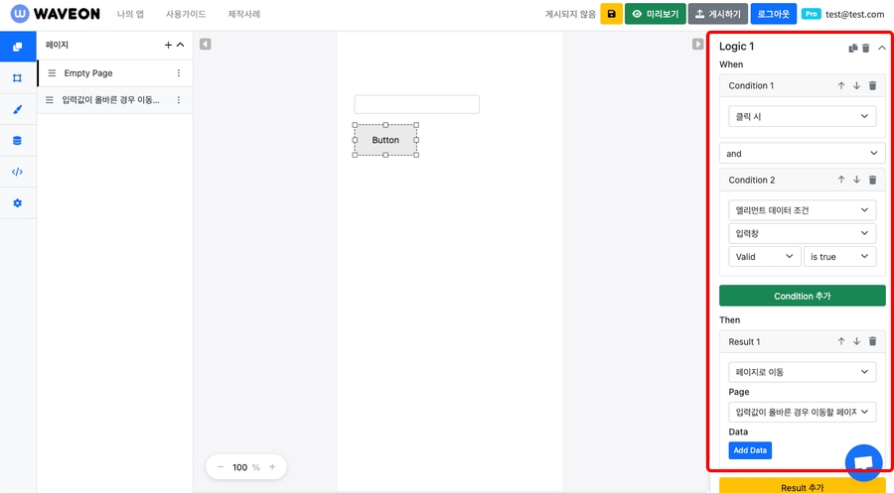The height and width of the screenshot is (493, 894).
Task: Open the Valid property dropdown
Action: pyautogui.click(x=764, y=257)
